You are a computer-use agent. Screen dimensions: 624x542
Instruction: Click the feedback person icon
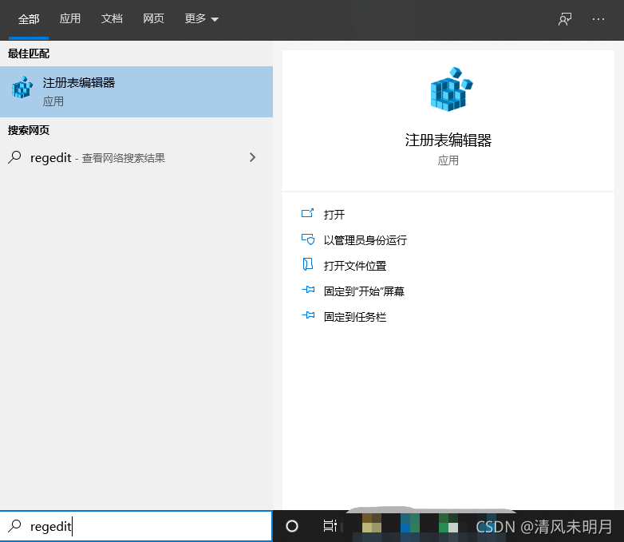(565, 19)
